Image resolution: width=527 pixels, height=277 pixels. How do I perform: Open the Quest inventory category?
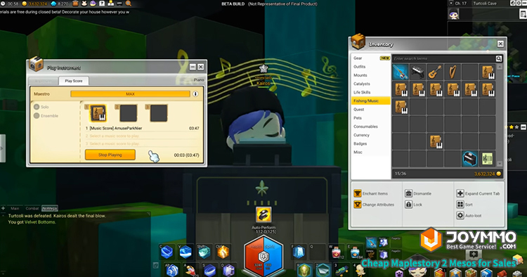[358, 109]
